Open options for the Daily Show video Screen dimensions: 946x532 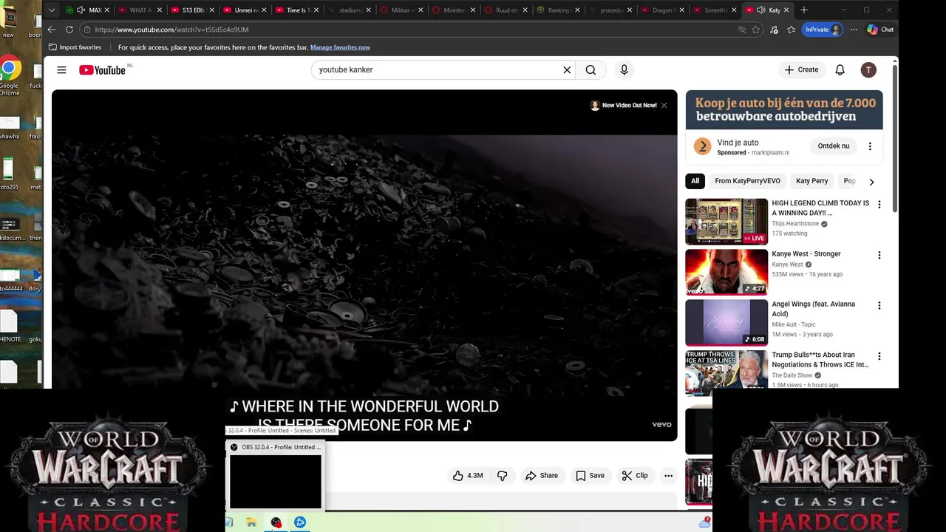tap(879, 356)
